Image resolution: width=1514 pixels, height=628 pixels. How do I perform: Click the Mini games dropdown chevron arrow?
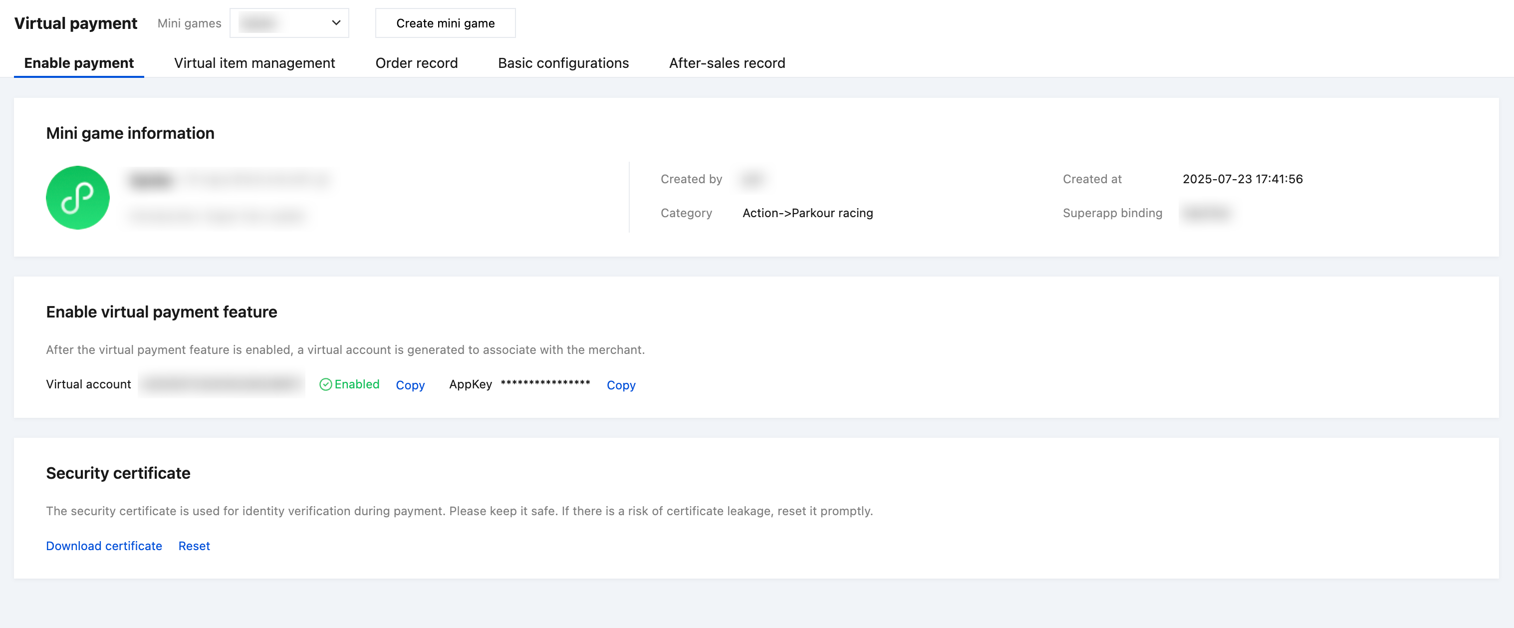coord(336,23)
